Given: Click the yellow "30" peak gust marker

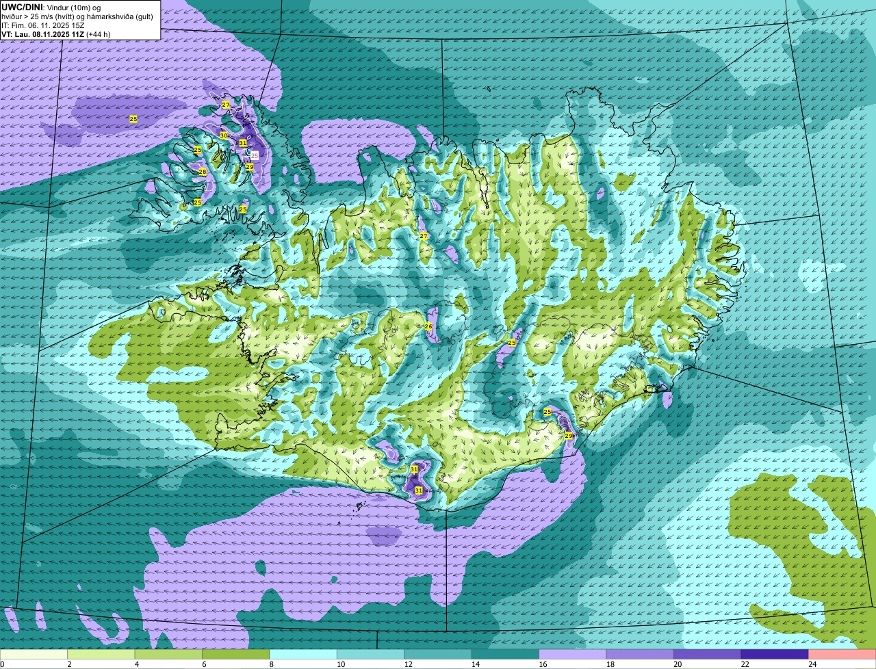Looking at the screenshot, I should [224, 135].
